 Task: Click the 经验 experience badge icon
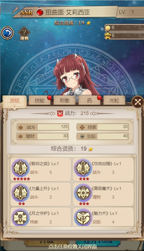click(x=108, y=36)
